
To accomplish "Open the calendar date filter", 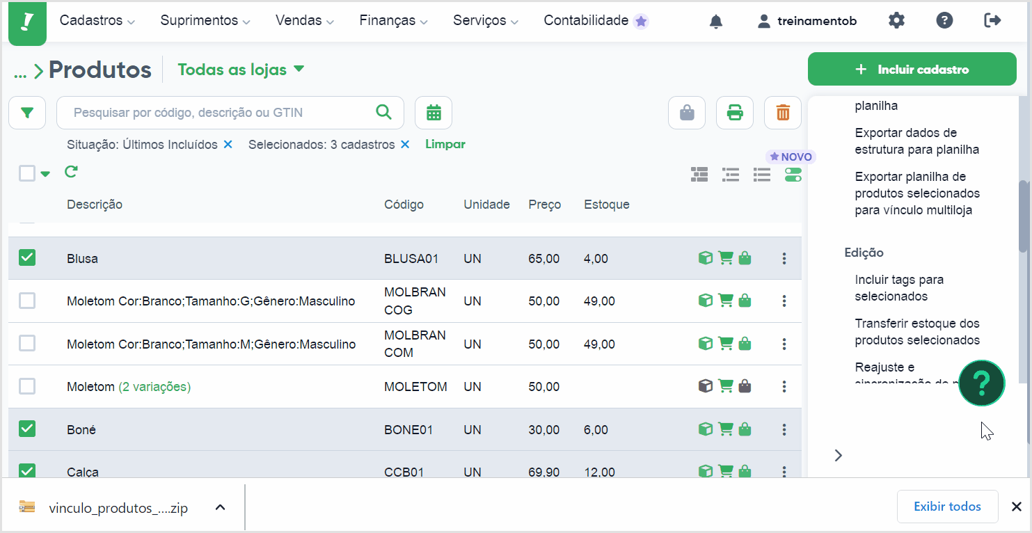I will pyautogui.click(x=434, y=113).
